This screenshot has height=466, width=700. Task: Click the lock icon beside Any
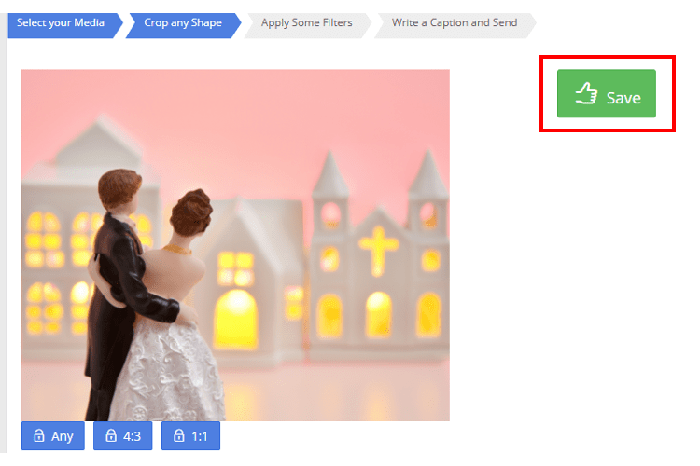(39, 435)
